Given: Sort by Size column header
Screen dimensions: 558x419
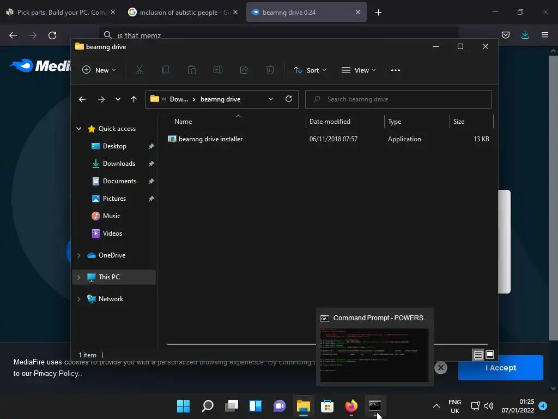Looking at the screenshot, I should [x=471, y=122].
